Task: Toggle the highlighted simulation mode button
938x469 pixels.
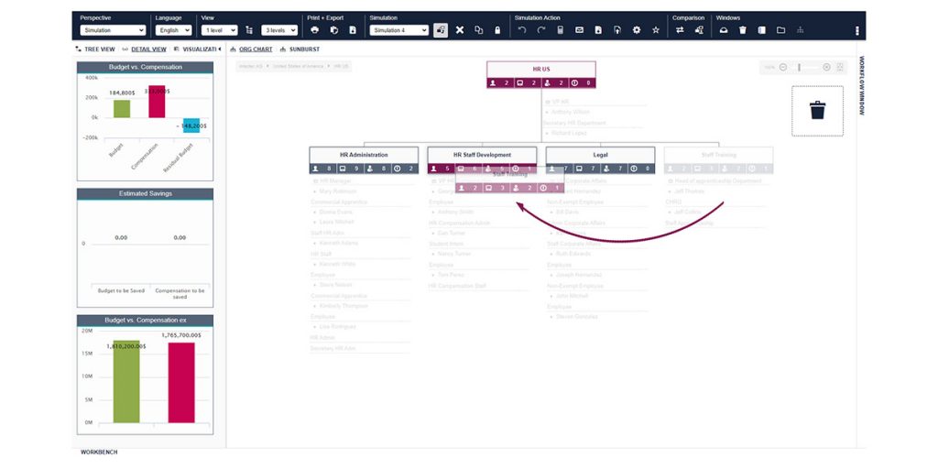Action: (441, 30)
